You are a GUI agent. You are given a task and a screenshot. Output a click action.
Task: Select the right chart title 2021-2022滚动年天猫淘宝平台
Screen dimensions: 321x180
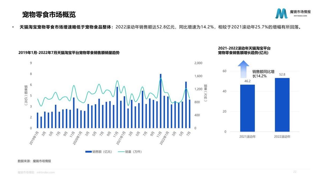tap(244, 48)
